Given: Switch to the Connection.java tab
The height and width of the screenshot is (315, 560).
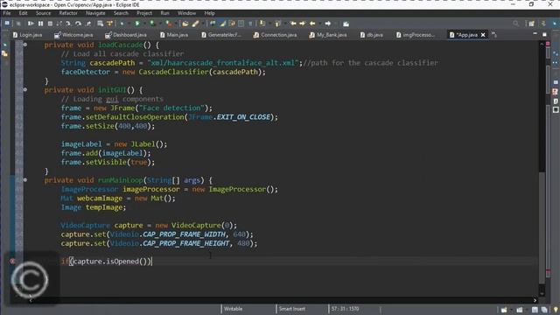Looking at the screenshot, I should tap(276, 35).
